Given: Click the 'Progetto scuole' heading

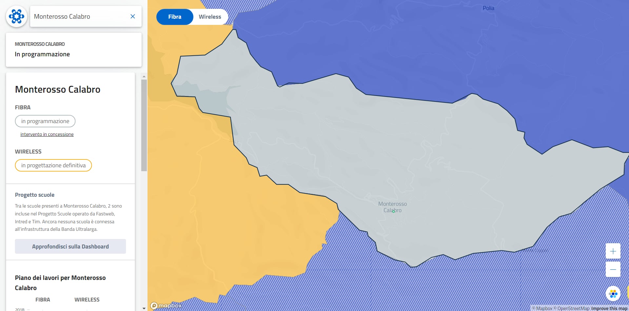Looking at the screenshot, I should point(35,195).
